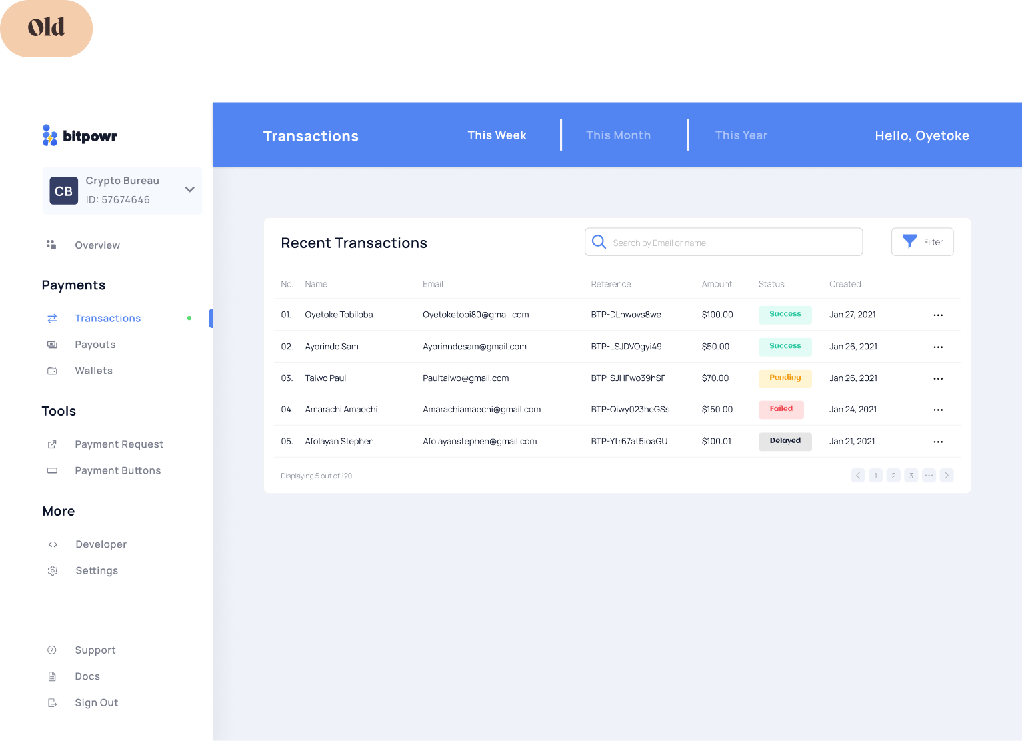Go to page 3 in pagination
The height and width of the screenshot is (741, 1022).
tap(911, 476)
